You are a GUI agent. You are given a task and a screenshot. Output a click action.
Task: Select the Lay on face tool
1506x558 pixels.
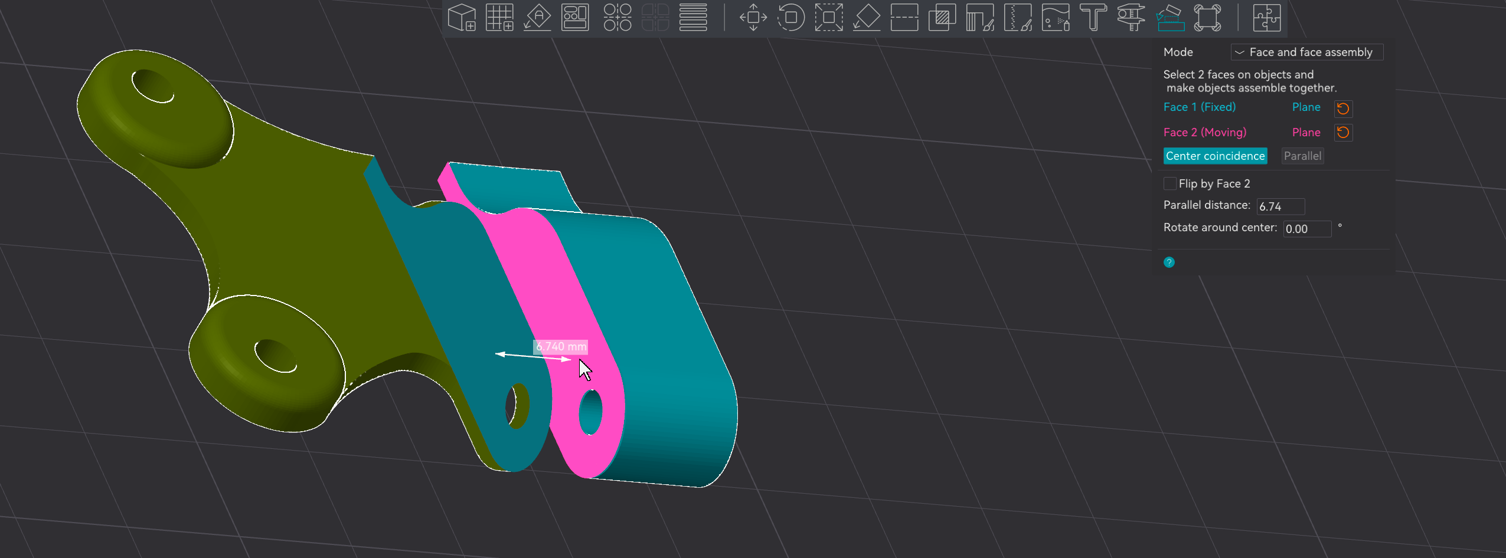[x=867, y=17]
